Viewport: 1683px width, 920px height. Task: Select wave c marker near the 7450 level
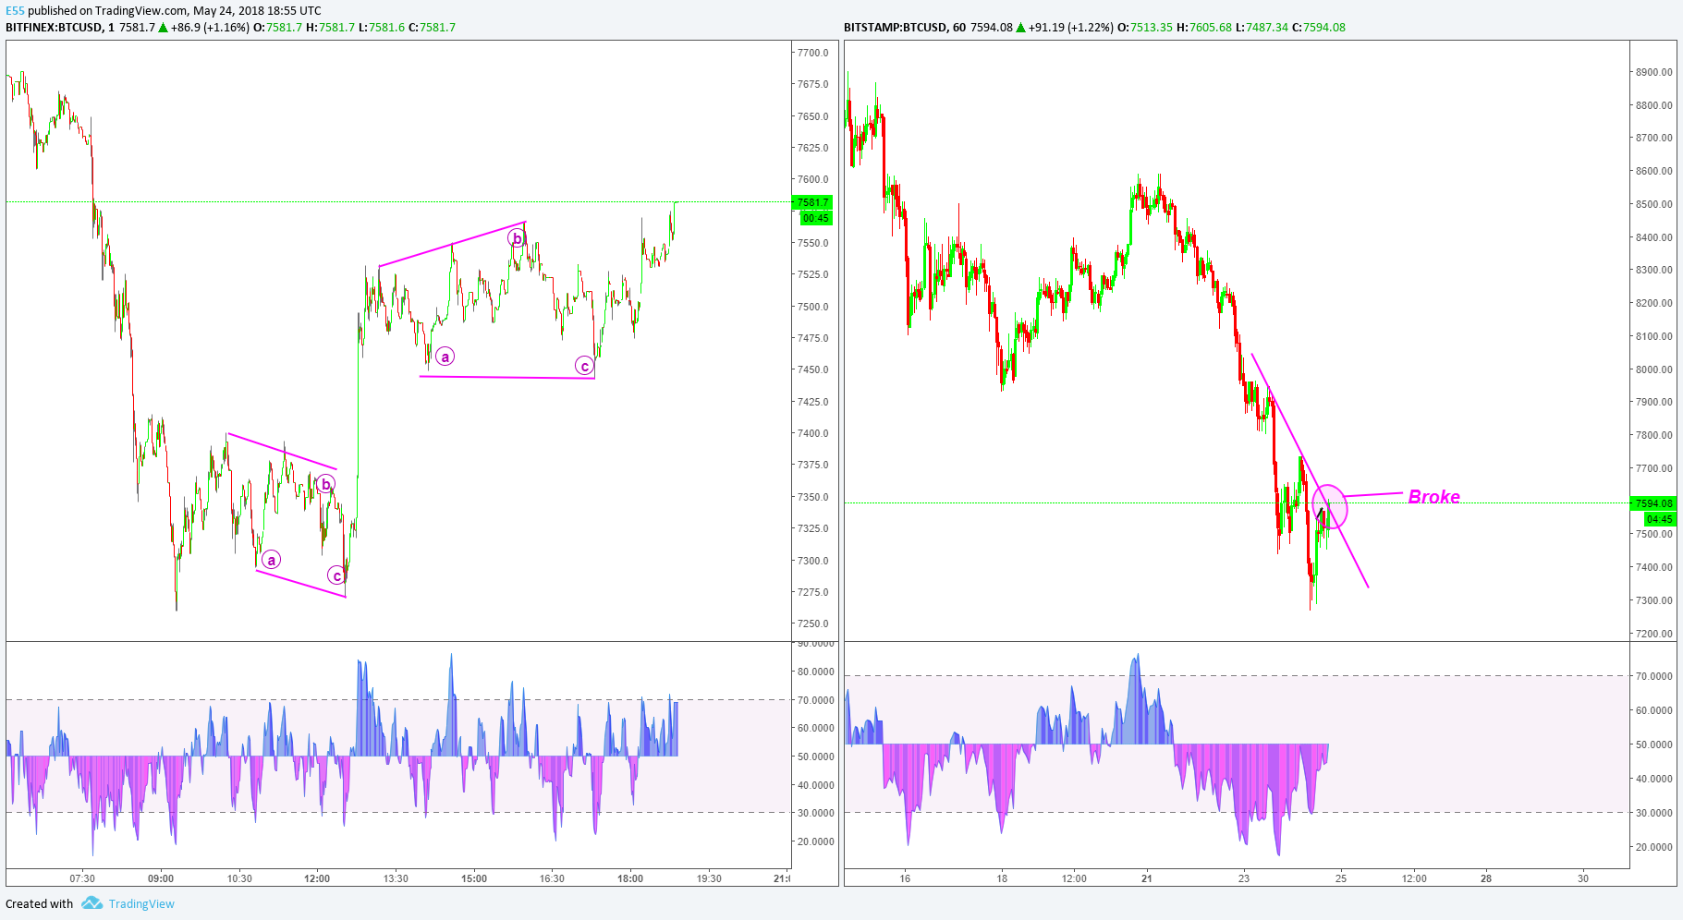[x=585, y=367]
